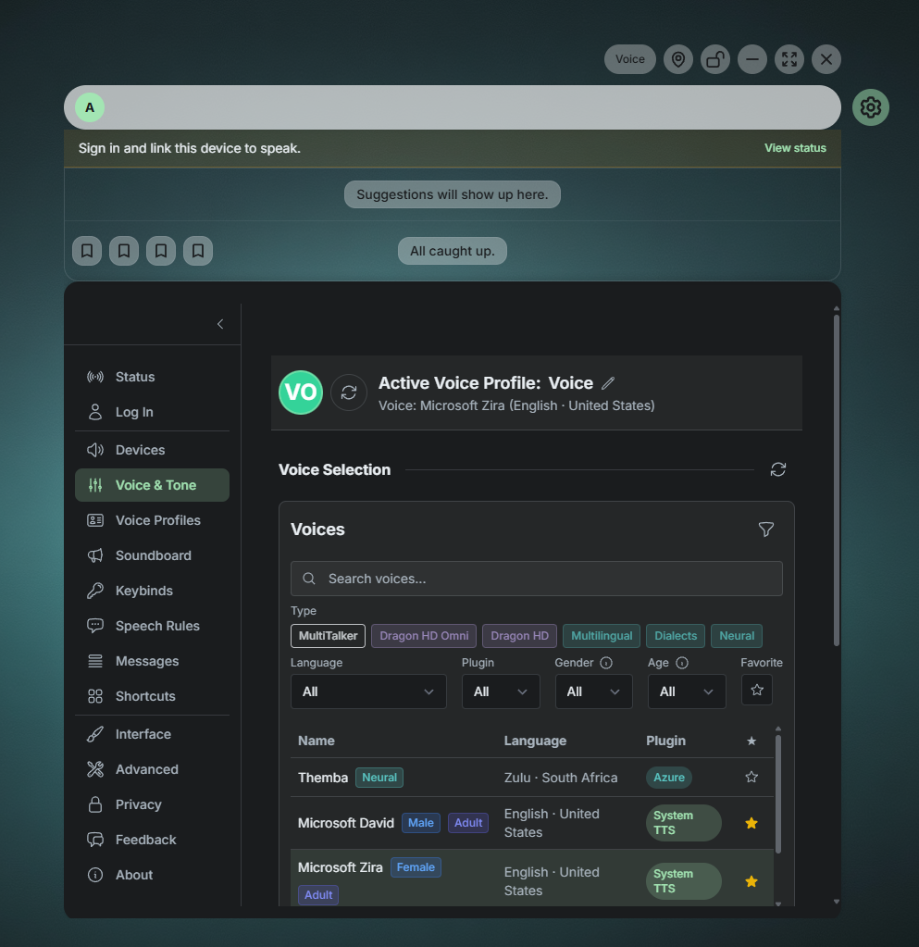Toggle the Voices filter funnel icon
Viewport: 919px width, 947px height.
pos(765,530)
